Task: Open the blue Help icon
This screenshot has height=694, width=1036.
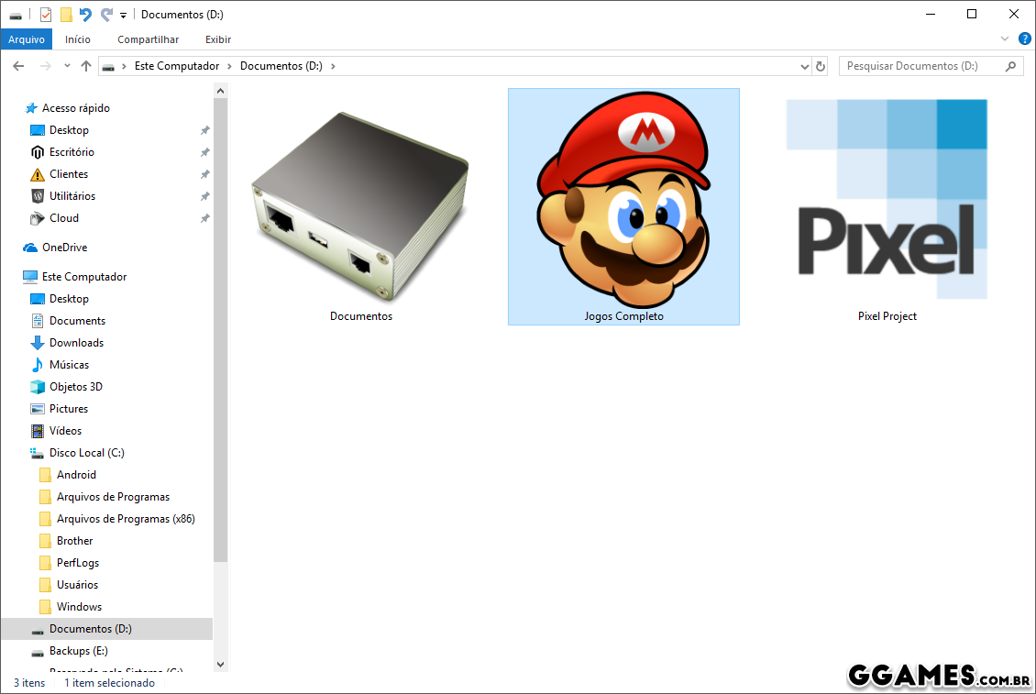Action: (1025, 39)
